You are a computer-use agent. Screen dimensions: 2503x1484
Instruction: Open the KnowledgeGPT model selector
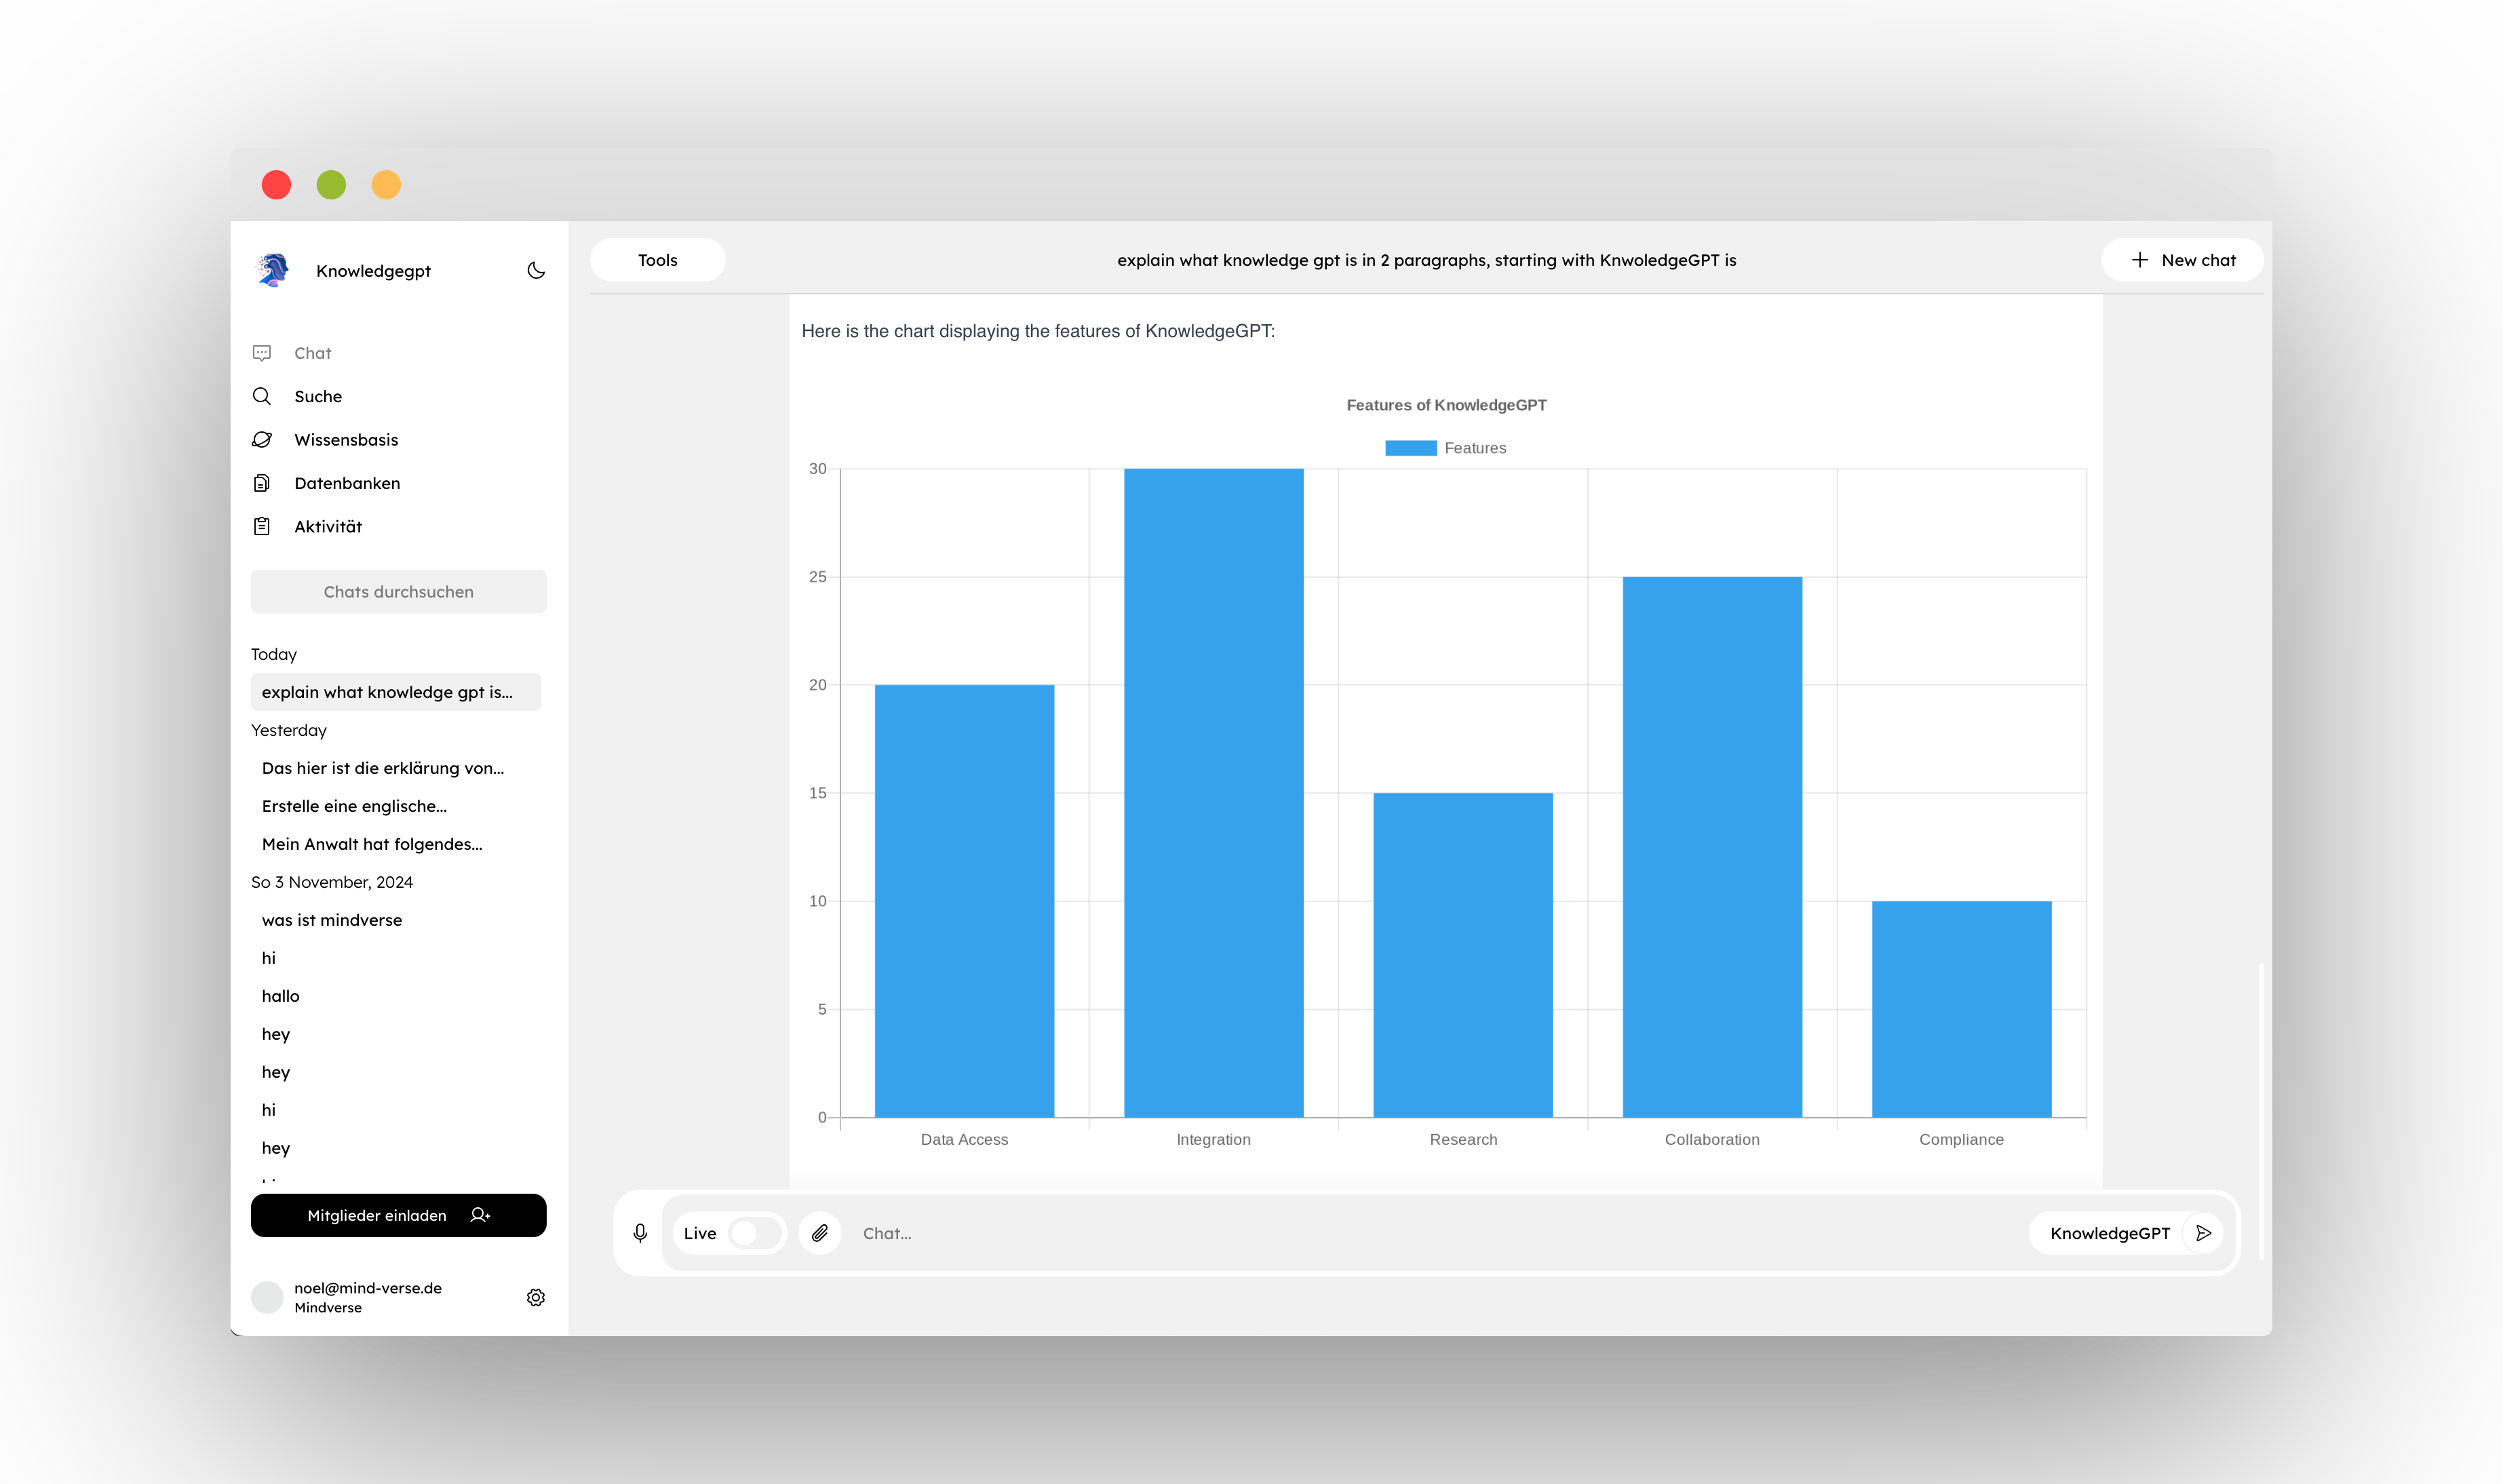coord(2109,1233)
